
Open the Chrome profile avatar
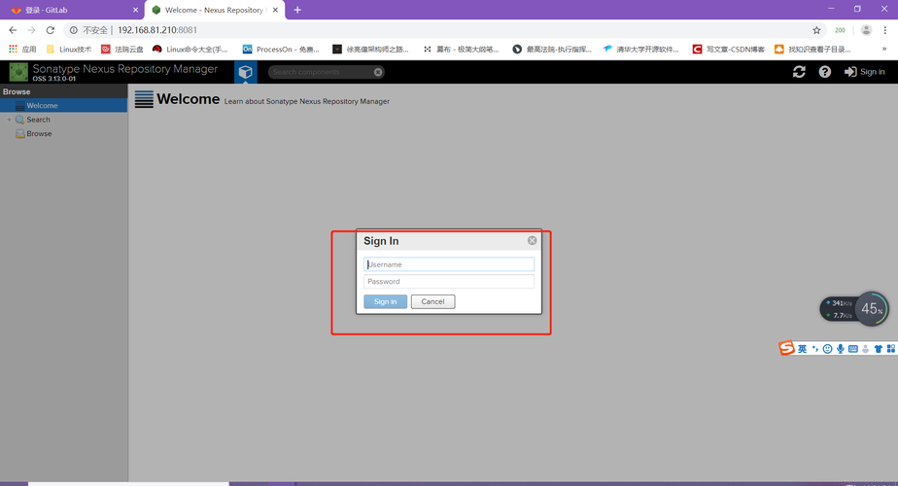(866, 30)
